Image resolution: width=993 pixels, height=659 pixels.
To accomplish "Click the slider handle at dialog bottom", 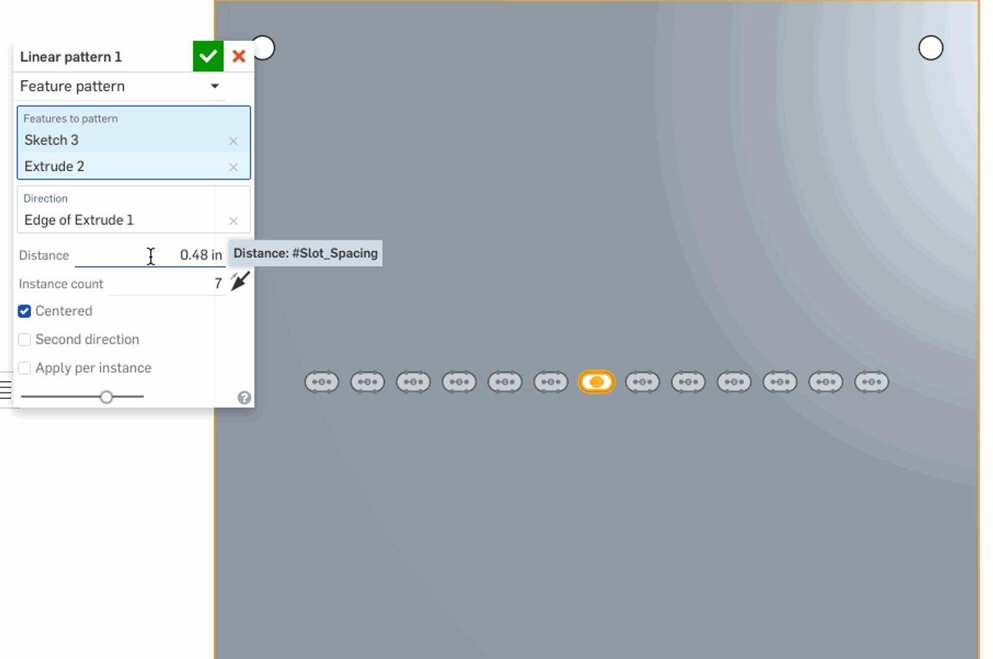I will tap(107, 397).
